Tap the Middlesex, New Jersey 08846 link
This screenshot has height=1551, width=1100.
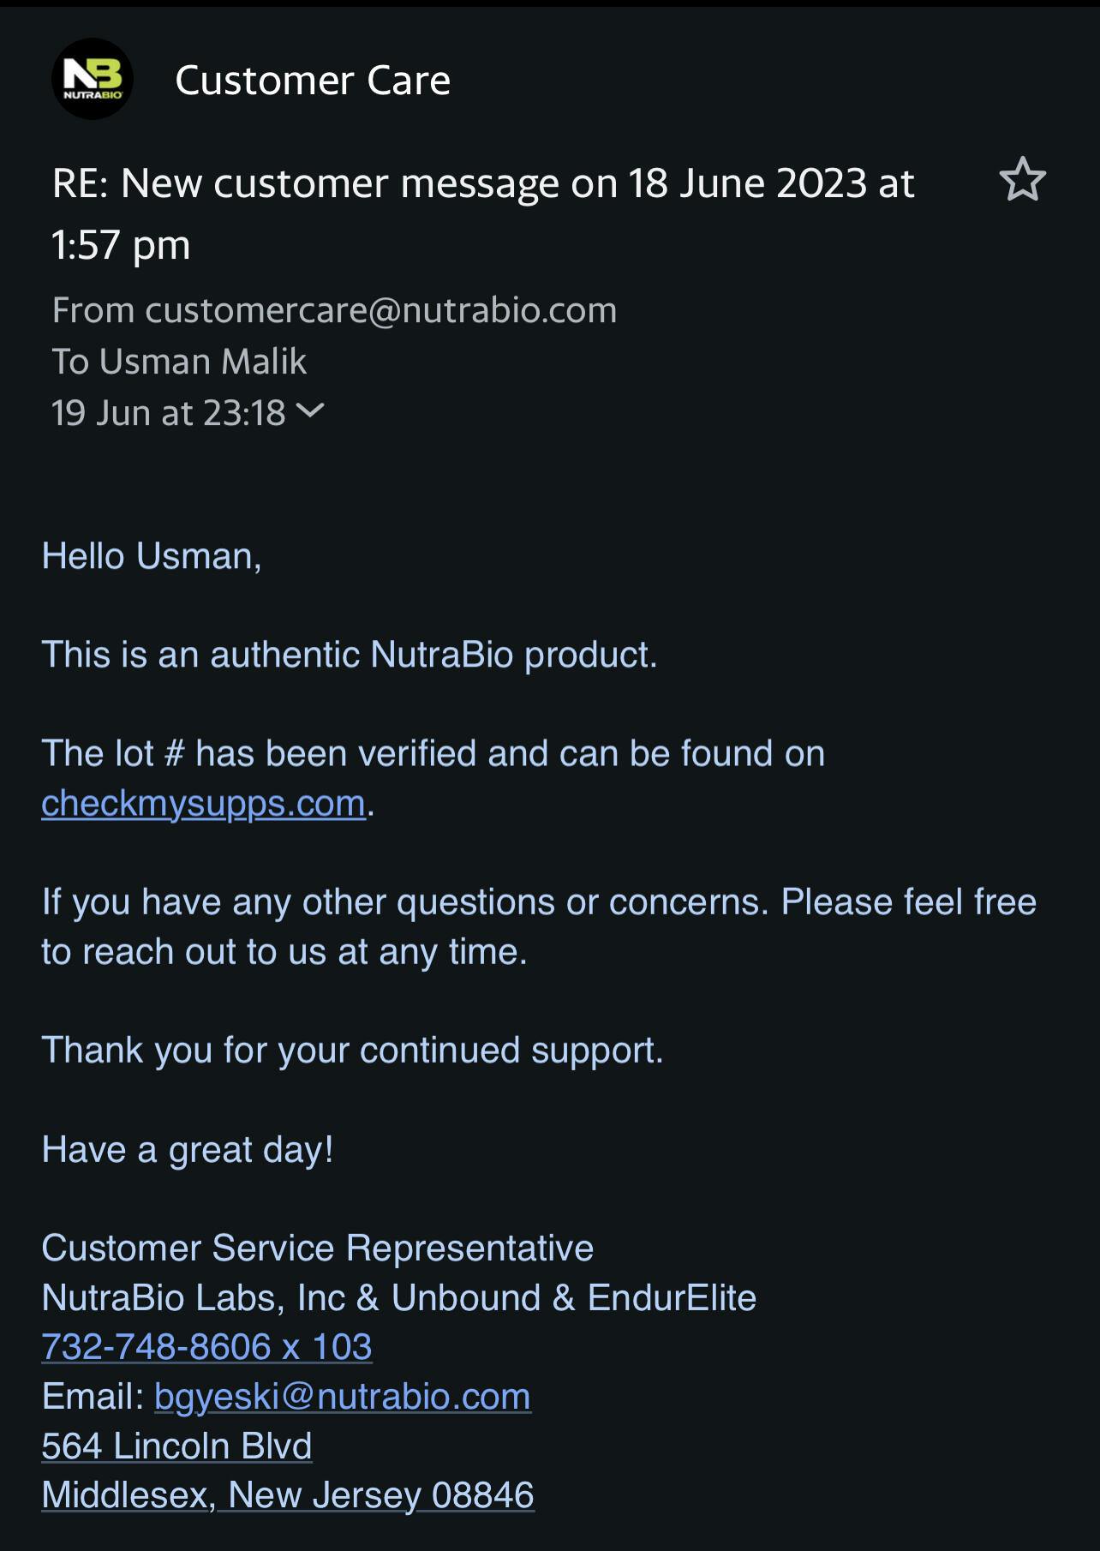tap(288, 1495)
